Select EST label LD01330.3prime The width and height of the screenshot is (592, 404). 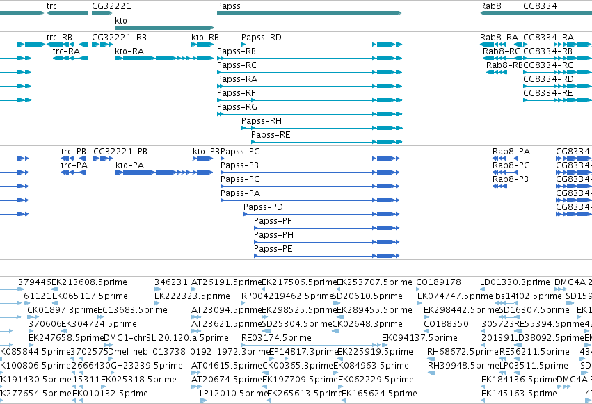coord(515,282)
